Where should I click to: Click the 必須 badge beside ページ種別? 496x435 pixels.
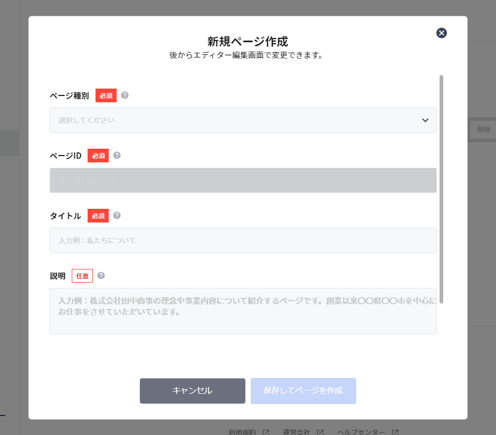[x=106, y=95]
